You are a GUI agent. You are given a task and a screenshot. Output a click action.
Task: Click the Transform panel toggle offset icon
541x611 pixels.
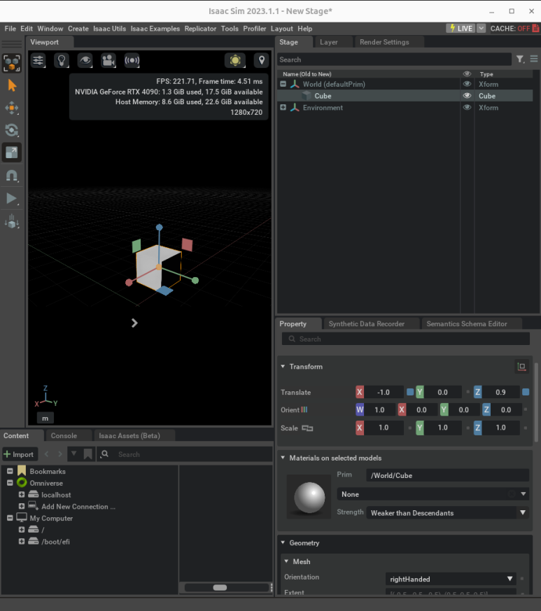[x=521, y=366]
